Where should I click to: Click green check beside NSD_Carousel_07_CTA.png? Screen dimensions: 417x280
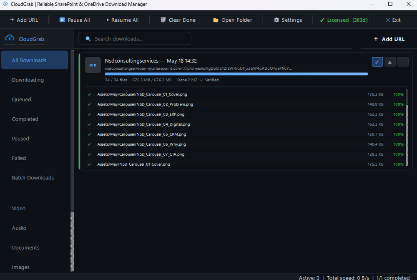pyautogui.click(x=90, y=154)
